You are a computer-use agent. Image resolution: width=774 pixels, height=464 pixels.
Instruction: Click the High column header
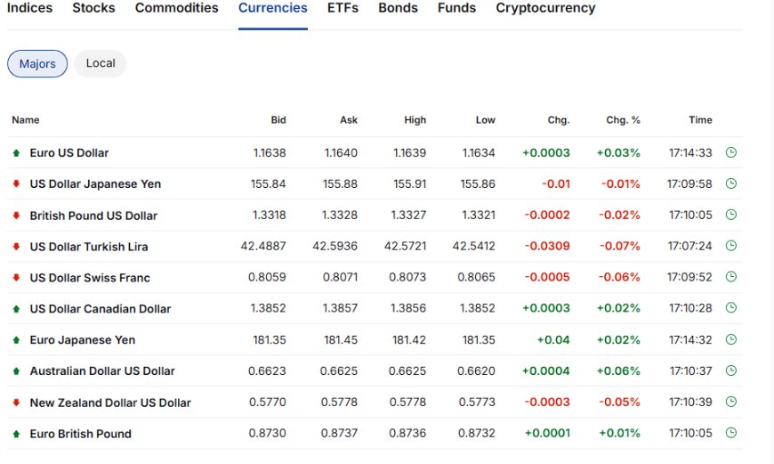pyautogui.click(x=415, y=120)
